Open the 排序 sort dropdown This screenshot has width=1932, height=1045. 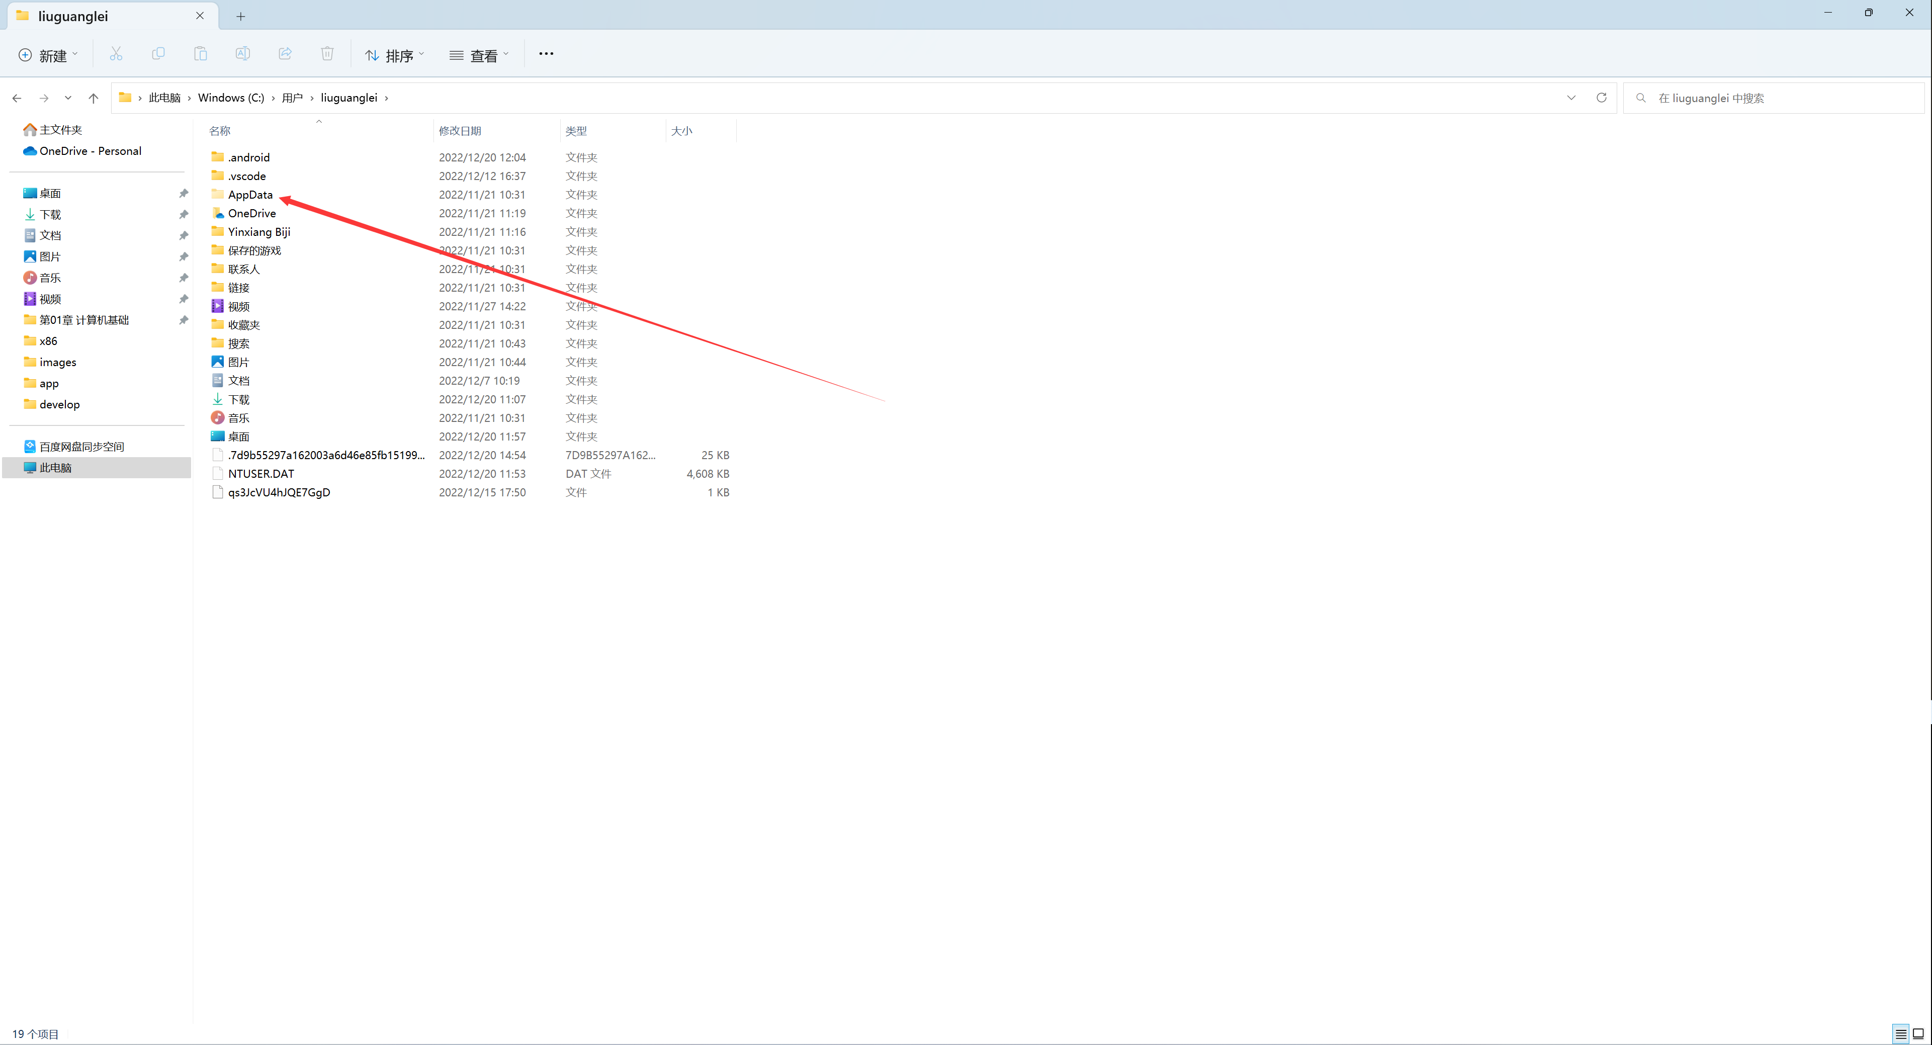[x=395, y=55]
